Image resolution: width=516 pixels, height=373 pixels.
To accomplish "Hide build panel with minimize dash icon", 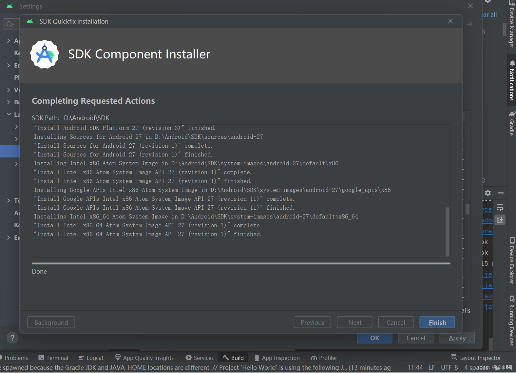I will point(500,193).
